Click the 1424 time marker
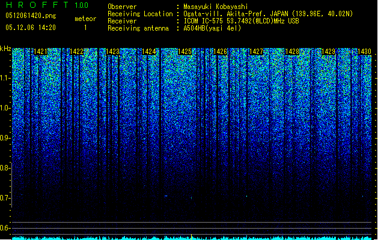 [x=149, y=52]
